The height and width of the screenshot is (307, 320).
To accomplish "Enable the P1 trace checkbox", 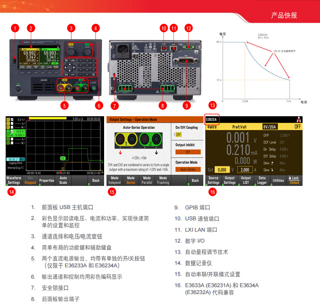I will coord(12,127).
